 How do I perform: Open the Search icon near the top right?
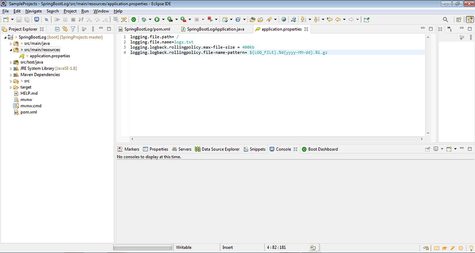(445, 19)
